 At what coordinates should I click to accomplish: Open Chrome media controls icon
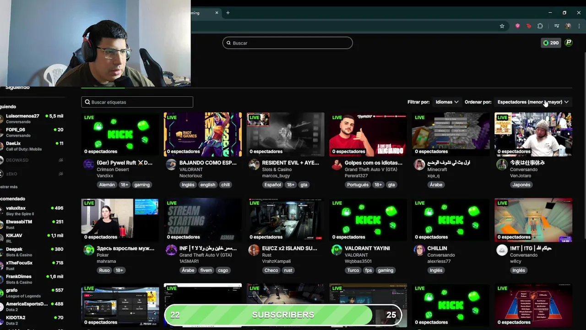click(x=557, y=26)
